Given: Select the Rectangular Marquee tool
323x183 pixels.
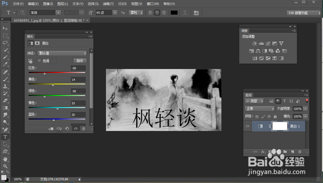Looking at the screenshot, I should coord(5,35).
